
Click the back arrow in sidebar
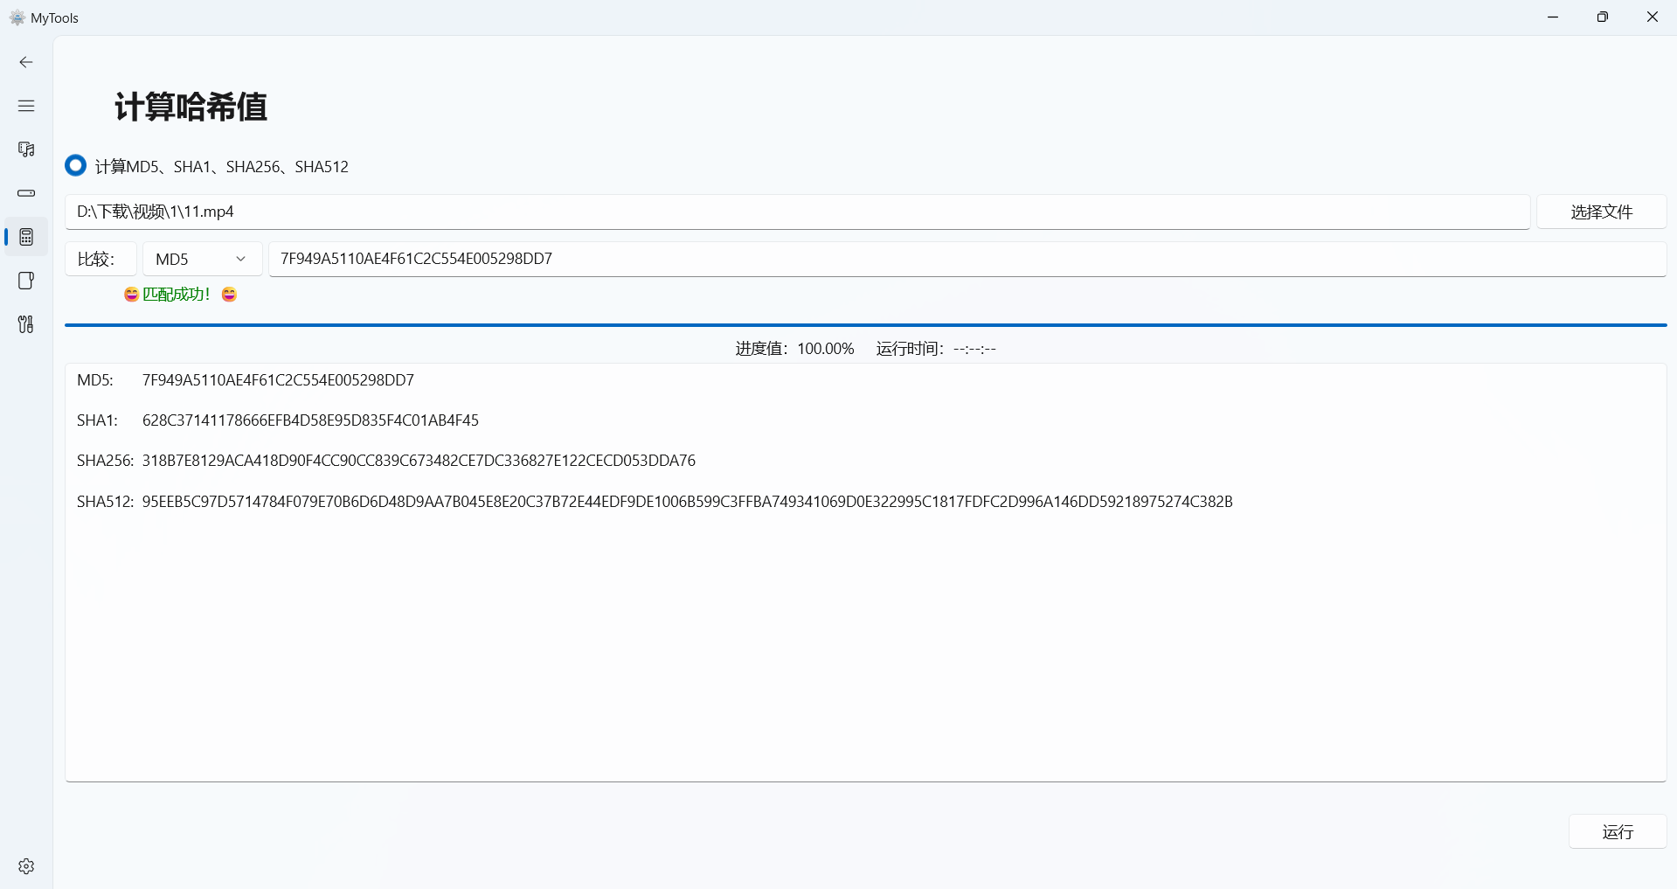pyautogui.click(x=26, y=62)
